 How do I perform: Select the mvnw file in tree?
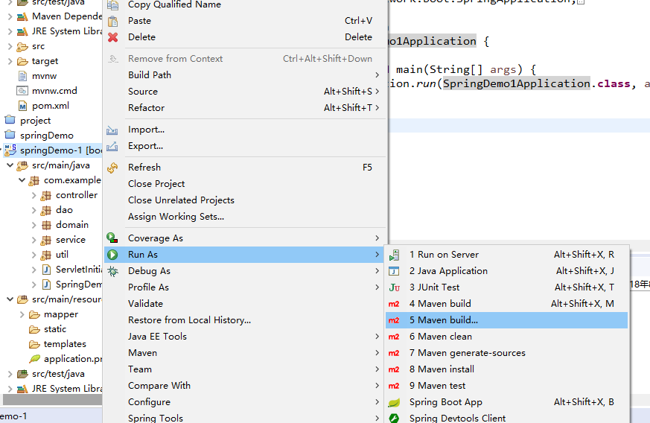click(x=45, y=76)
